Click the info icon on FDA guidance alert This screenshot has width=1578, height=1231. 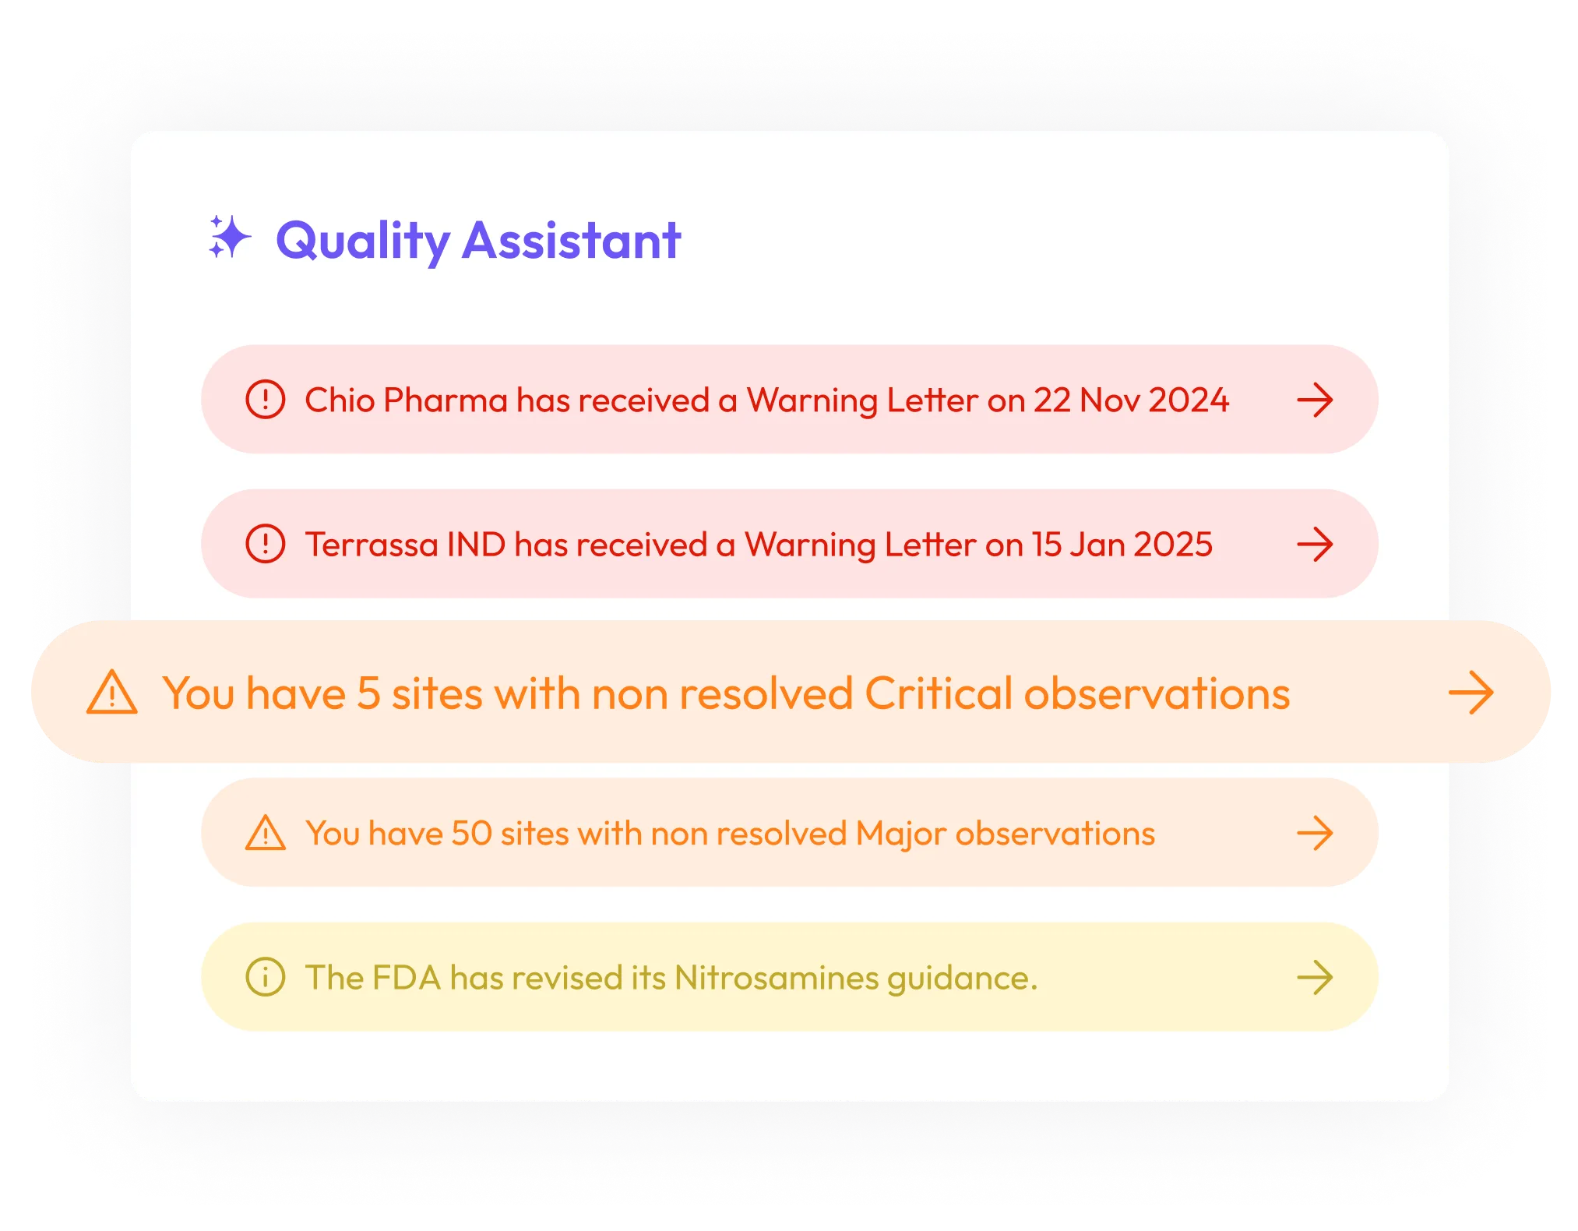pyautogui.click(x=266, y=977)
